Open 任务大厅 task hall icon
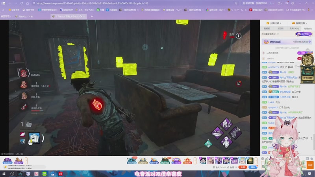The height and width of the screenshot is (177, 315). click(19, 161)
